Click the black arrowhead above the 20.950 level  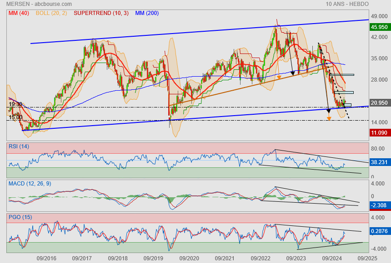[x=329, y=110]
